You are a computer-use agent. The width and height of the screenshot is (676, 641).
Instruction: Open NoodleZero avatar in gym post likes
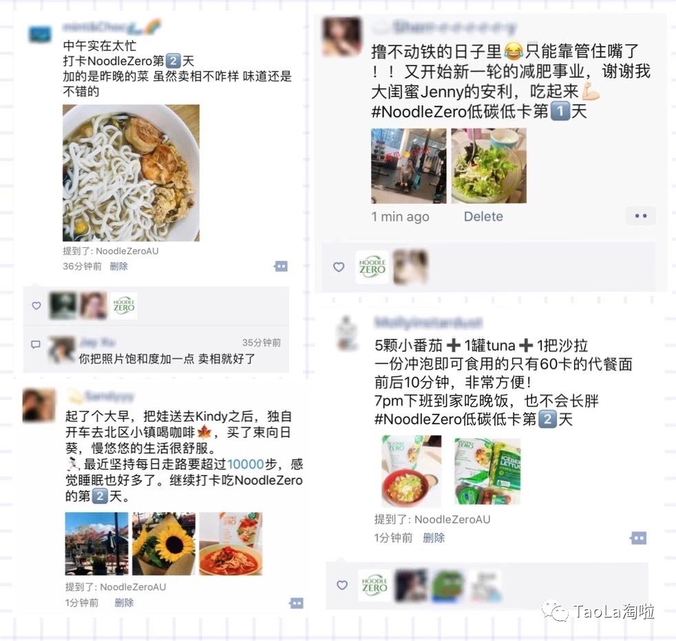pyautogui.click(x=372, y=267)
